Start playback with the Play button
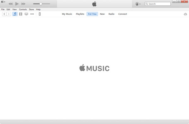 click(x=17, y=4)
